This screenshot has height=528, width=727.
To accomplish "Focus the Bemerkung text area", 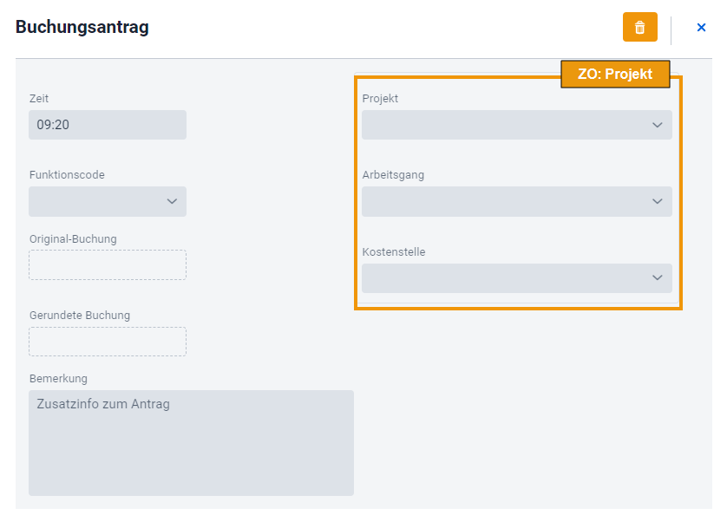I will [x=191, y=443].
